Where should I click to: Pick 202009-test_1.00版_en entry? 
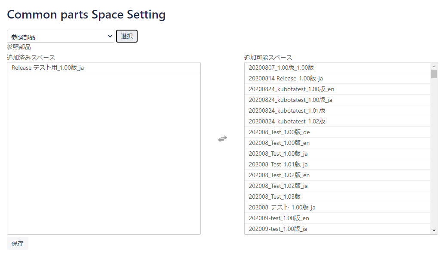coord(279,218)
